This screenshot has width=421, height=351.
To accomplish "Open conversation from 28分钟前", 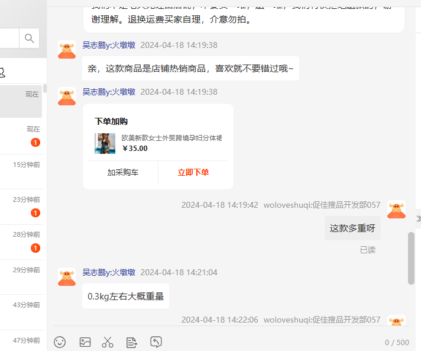I will point(21,242).
